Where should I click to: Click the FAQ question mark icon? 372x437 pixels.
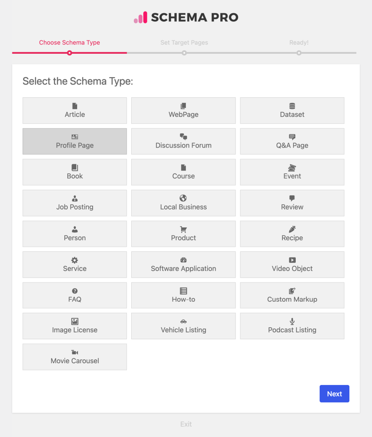coord(75,291)
